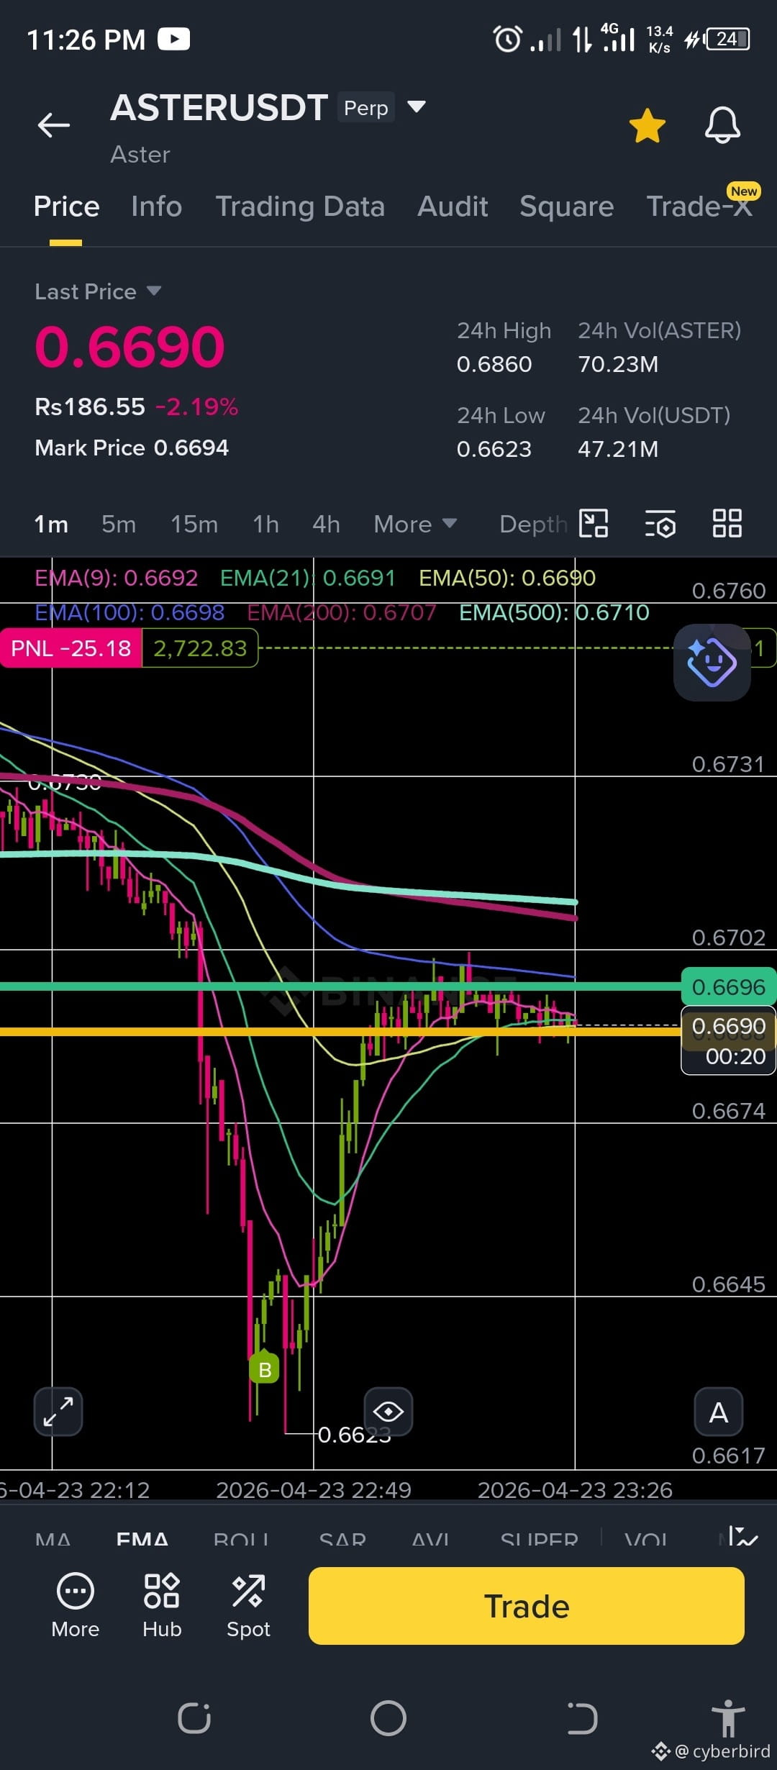The height and width of the screenshot is (1770, 777).
Task: Tap the alarm status bar icon
Action: pos(507,39)
